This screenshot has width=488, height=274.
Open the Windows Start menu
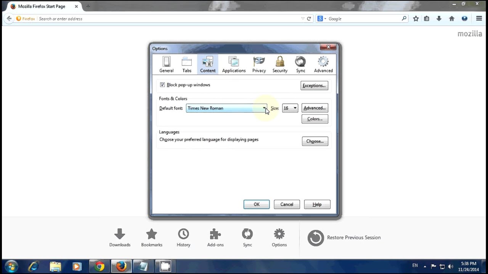pyautogui.click(x=11, y=266)
